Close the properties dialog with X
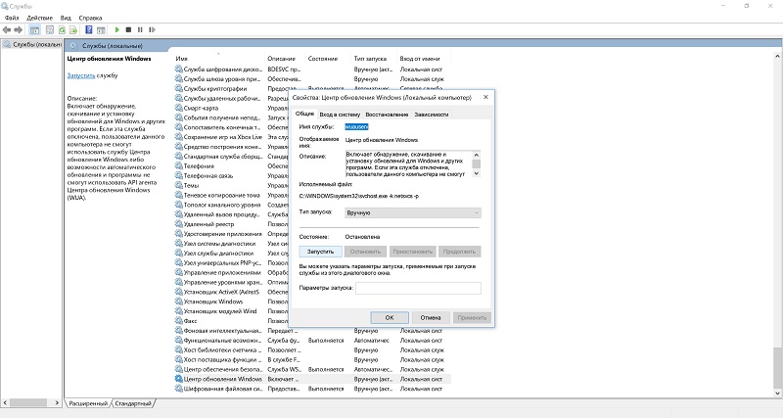The image size is (783, 418). pyautogui.click(x=485, y=97)
